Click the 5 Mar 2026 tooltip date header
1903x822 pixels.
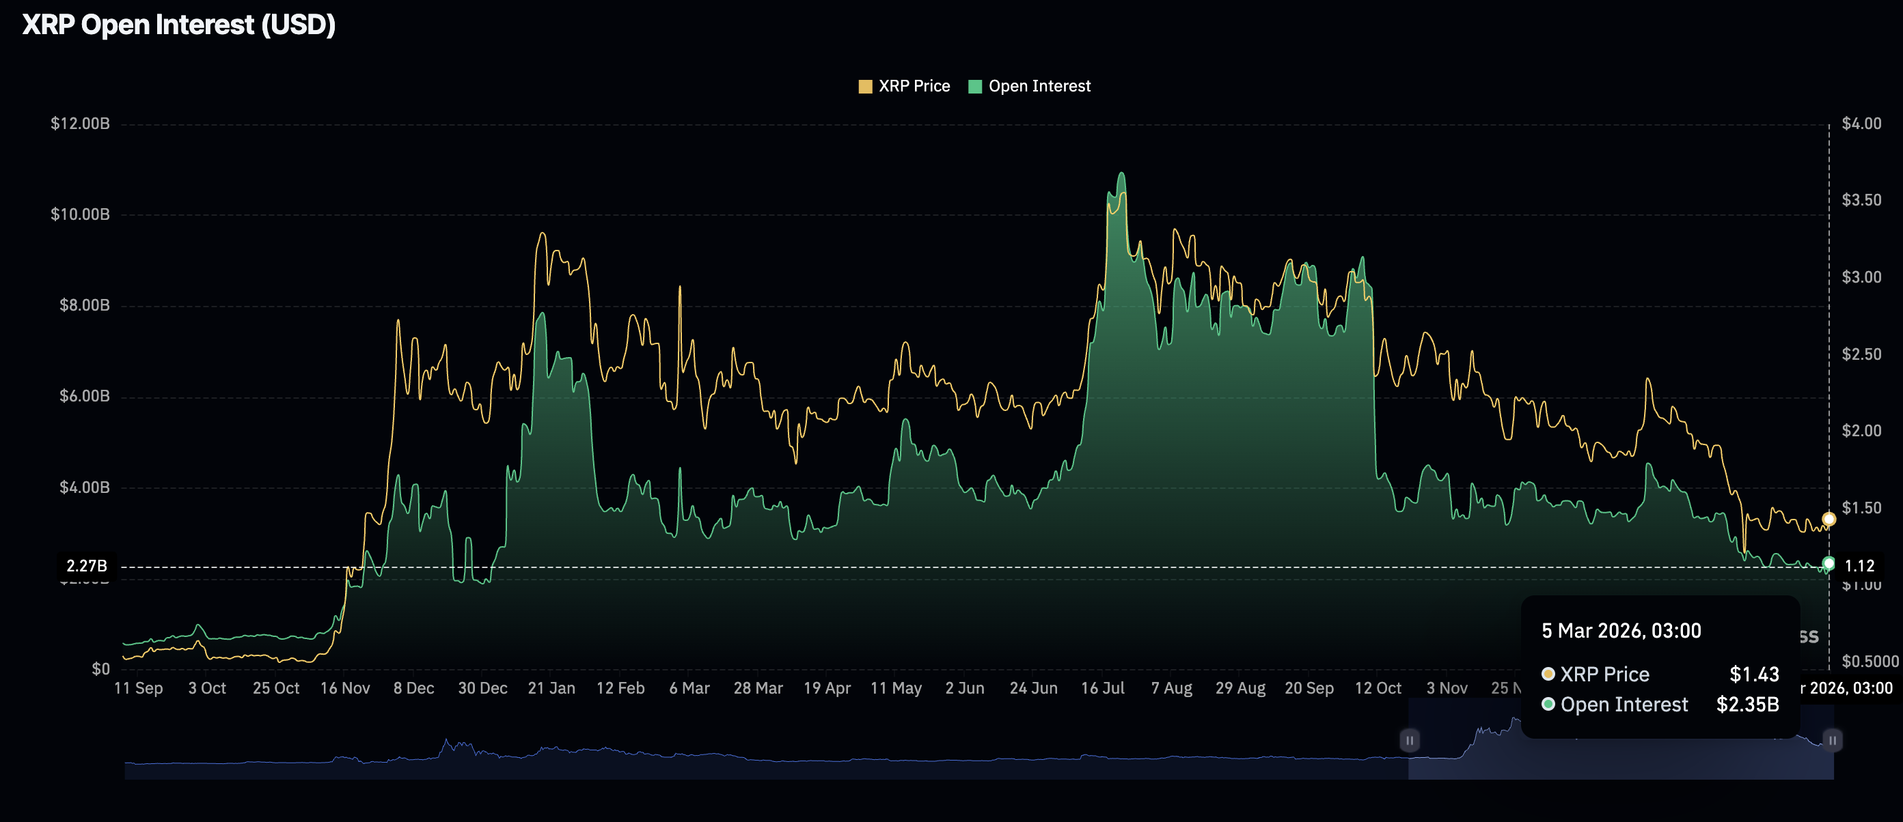click(1621, 631)
